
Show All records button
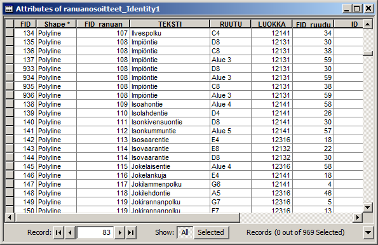[185, 232]
